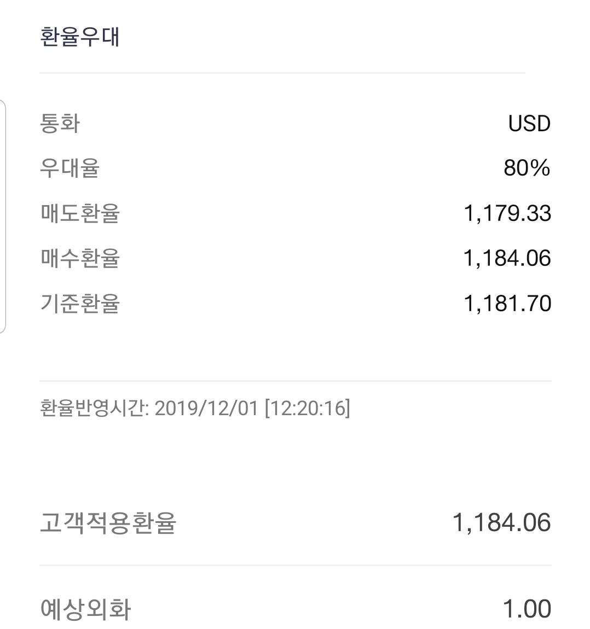Select the 예상외화 amount 1.00
590x629 pixels.
pyautogui.click(x=527, y=609)
